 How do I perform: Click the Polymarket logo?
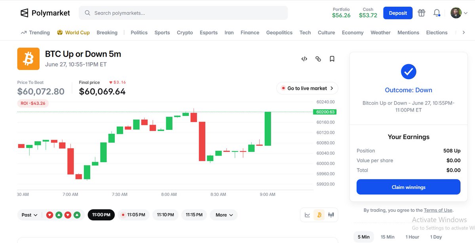coord(45,13)
